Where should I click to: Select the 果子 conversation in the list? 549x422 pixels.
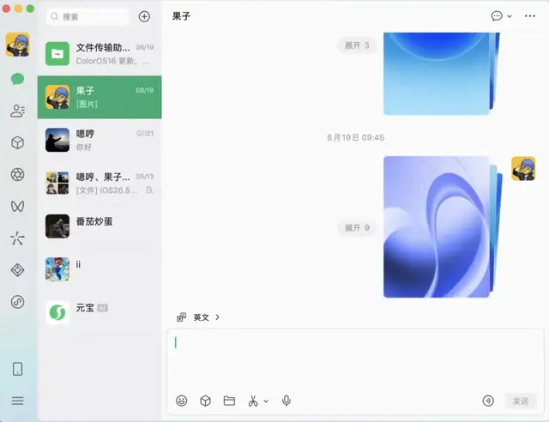[x=100, y=97]
